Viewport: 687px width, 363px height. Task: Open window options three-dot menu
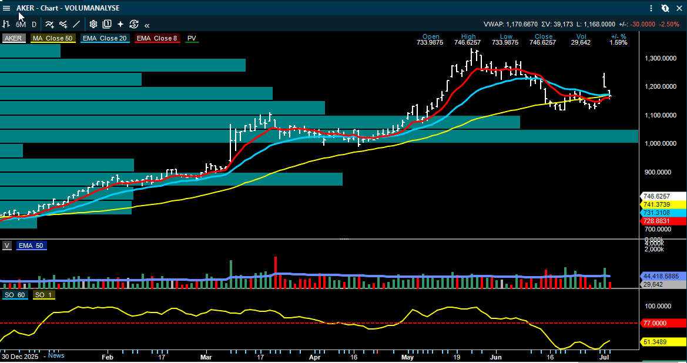pos(652,8)
